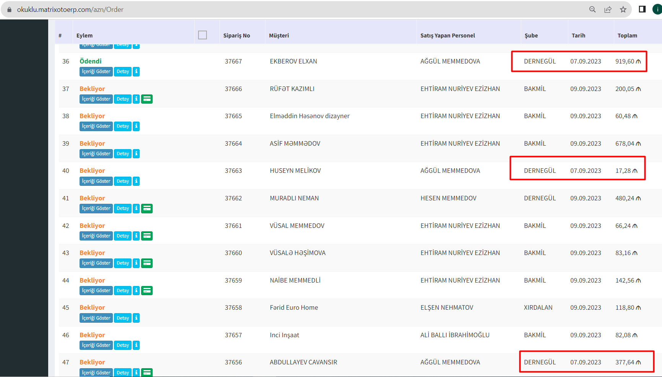
Task: Open the info icon for VÜSAL MEMMEDOV order
Action: point(136,236)
